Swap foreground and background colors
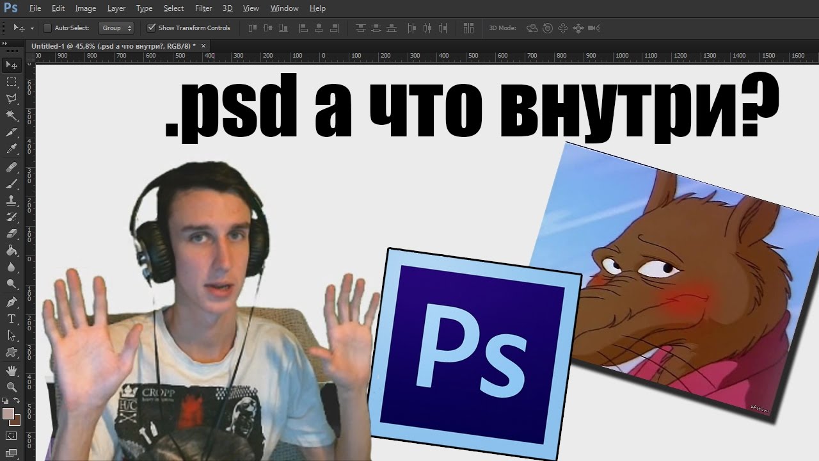This screenshot has height=461, width=819. point(17,400)
